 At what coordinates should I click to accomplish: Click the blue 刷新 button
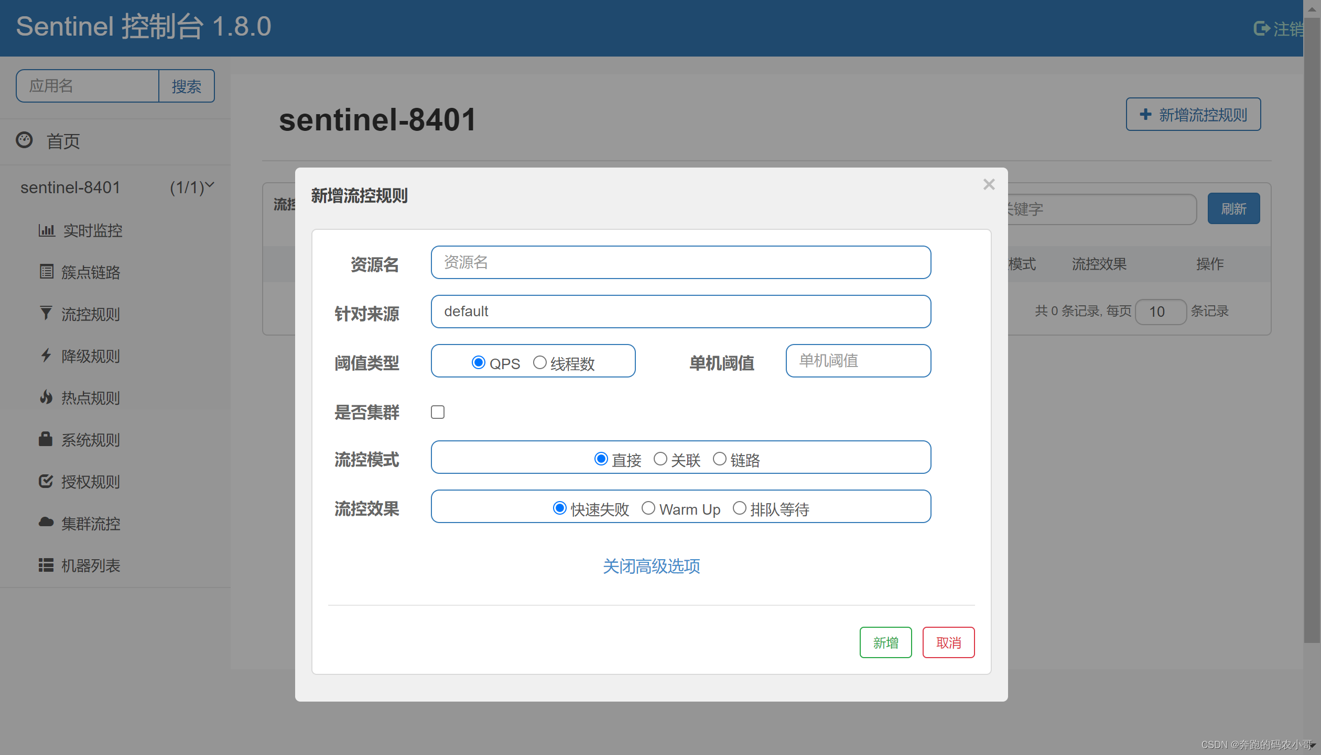pyautogui.click(x=1234, y=209)
